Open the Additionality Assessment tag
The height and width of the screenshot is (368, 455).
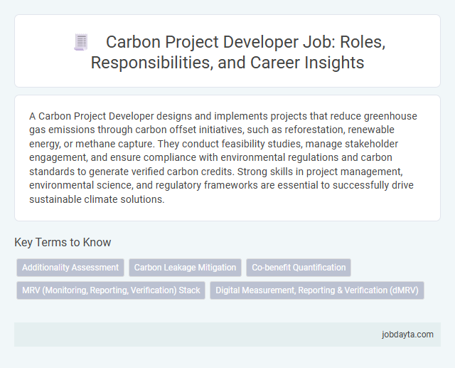tap(70, 268)
